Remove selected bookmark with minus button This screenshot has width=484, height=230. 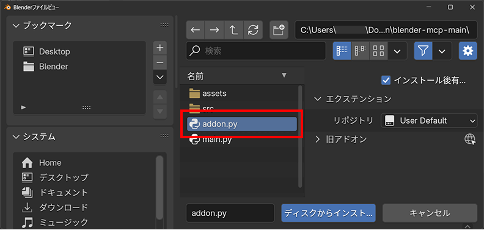160,62
